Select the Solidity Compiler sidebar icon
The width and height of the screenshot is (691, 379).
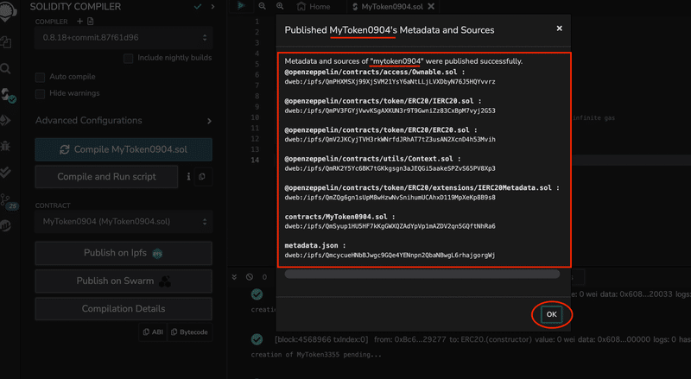tap(8, 95)
